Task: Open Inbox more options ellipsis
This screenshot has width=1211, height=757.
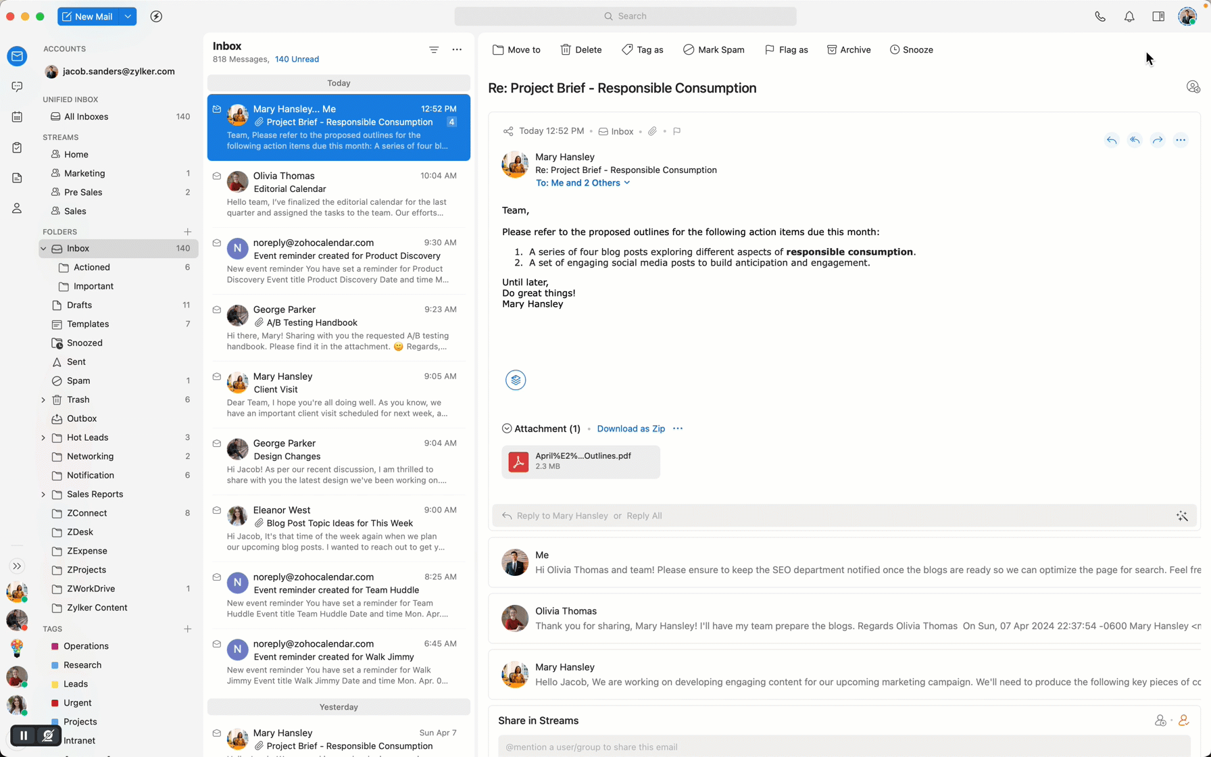Action: (x=457, y=49)
